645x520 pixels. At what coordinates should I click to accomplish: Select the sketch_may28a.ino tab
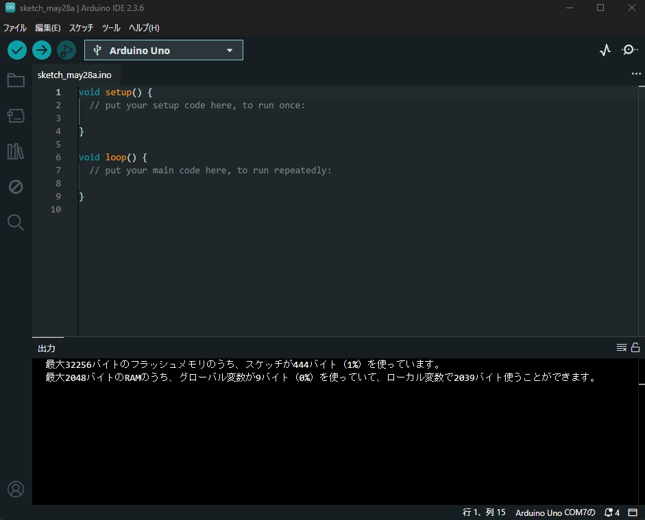75,75
